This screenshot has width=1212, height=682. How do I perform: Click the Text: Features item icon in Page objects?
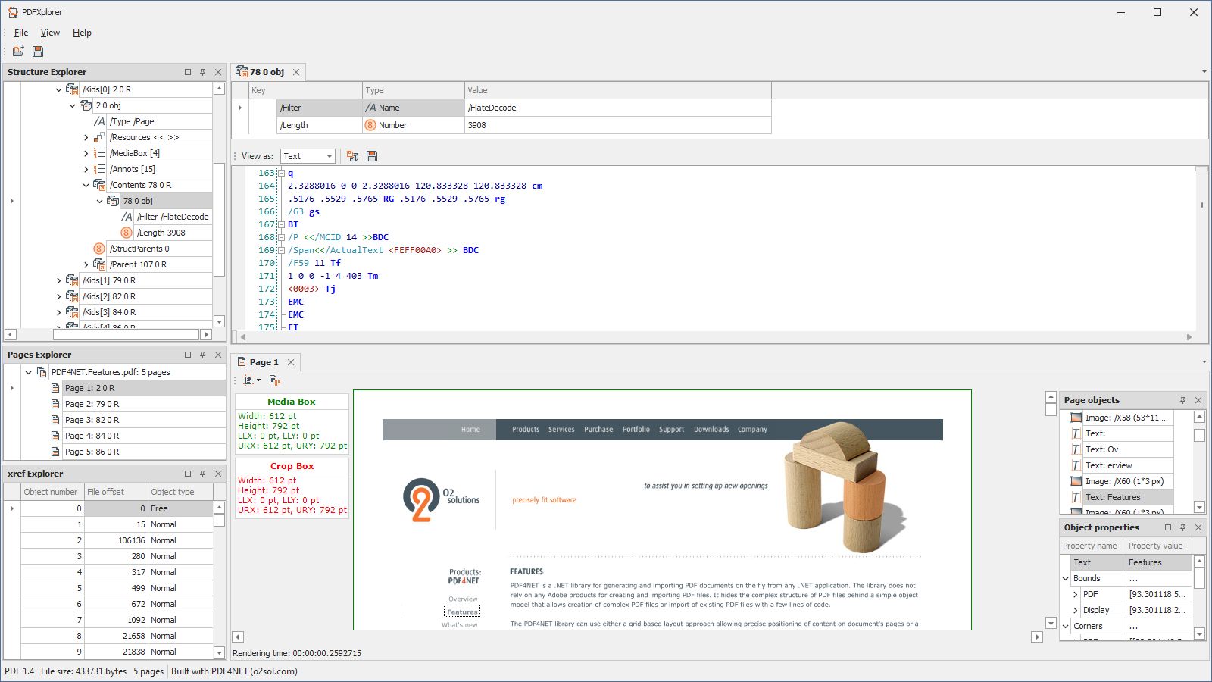1076,497
